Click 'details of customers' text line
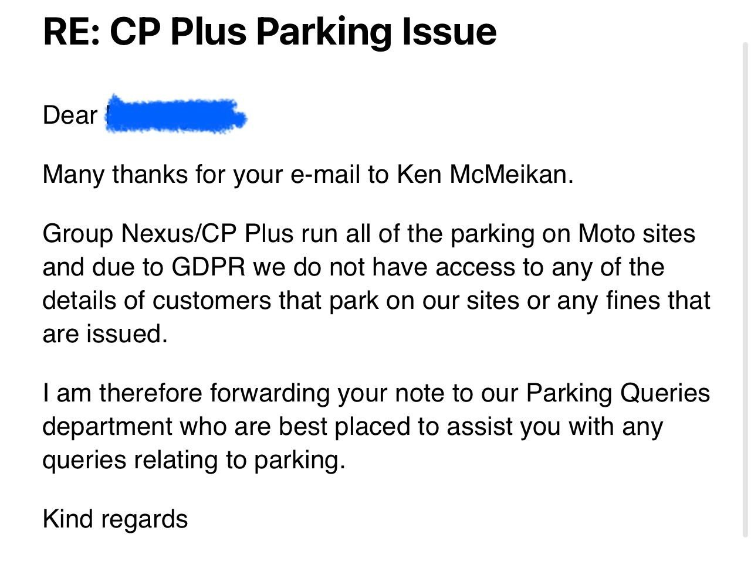 (157, 301)
